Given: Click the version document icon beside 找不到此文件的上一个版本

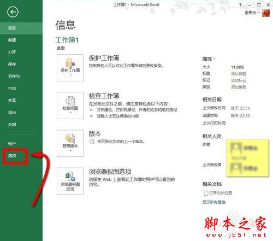Looking at the screenshot, I should point(92,142).
